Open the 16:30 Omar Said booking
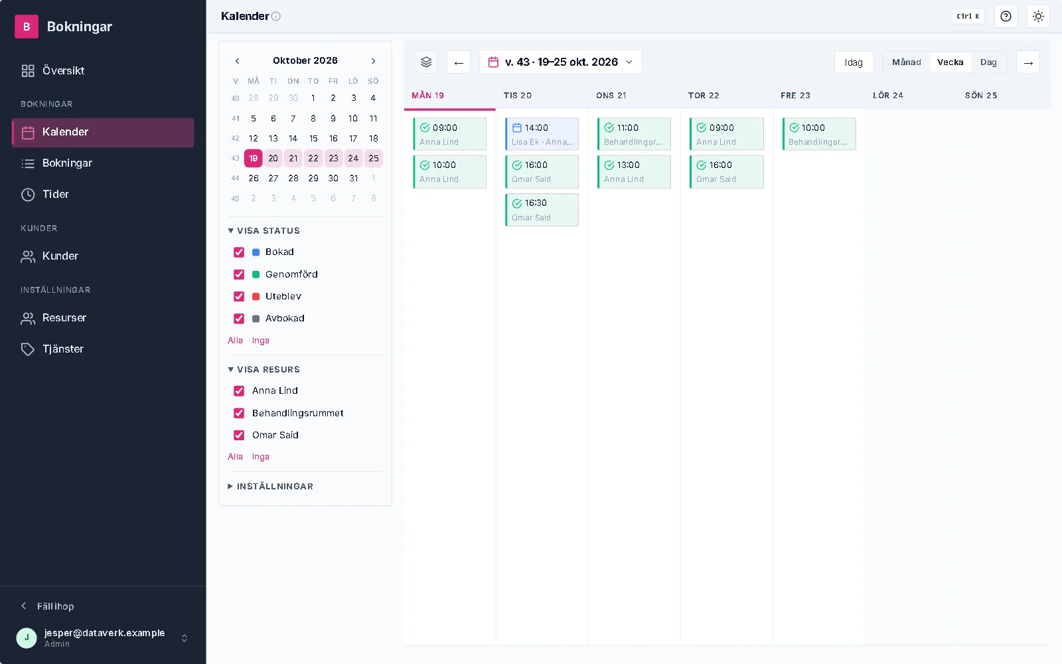The width and height of the screenshot is (1062, 664). tap(542, 210)
